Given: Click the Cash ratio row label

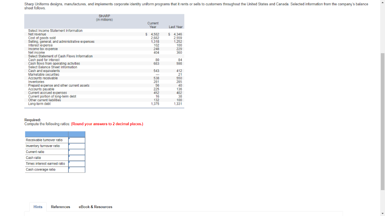Looking at the screenshot, I should (33, 158).
